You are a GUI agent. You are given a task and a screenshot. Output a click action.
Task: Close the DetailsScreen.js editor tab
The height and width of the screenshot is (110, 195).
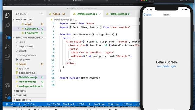point(100,14)
